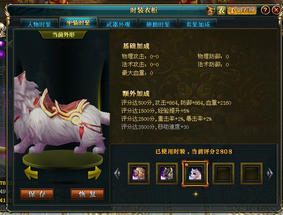Show next costumes with right page arrow
This screenshot has width=283, height=215.
[x=270, y=174]
